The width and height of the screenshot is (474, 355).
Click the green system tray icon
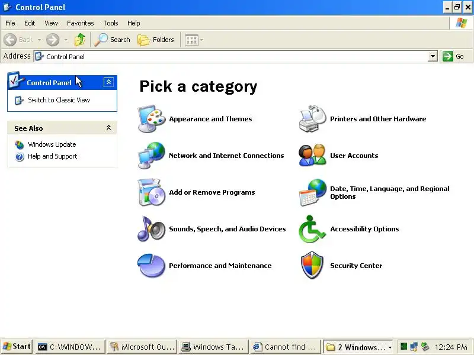pos(403,347)
